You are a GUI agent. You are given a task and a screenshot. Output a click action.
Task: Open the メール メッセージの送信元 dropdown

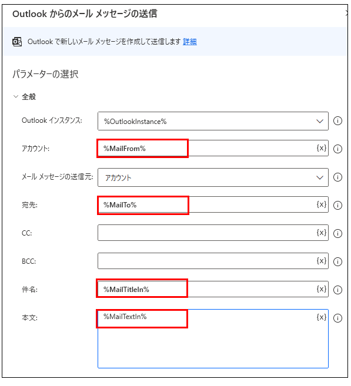[x=213, y=177]
